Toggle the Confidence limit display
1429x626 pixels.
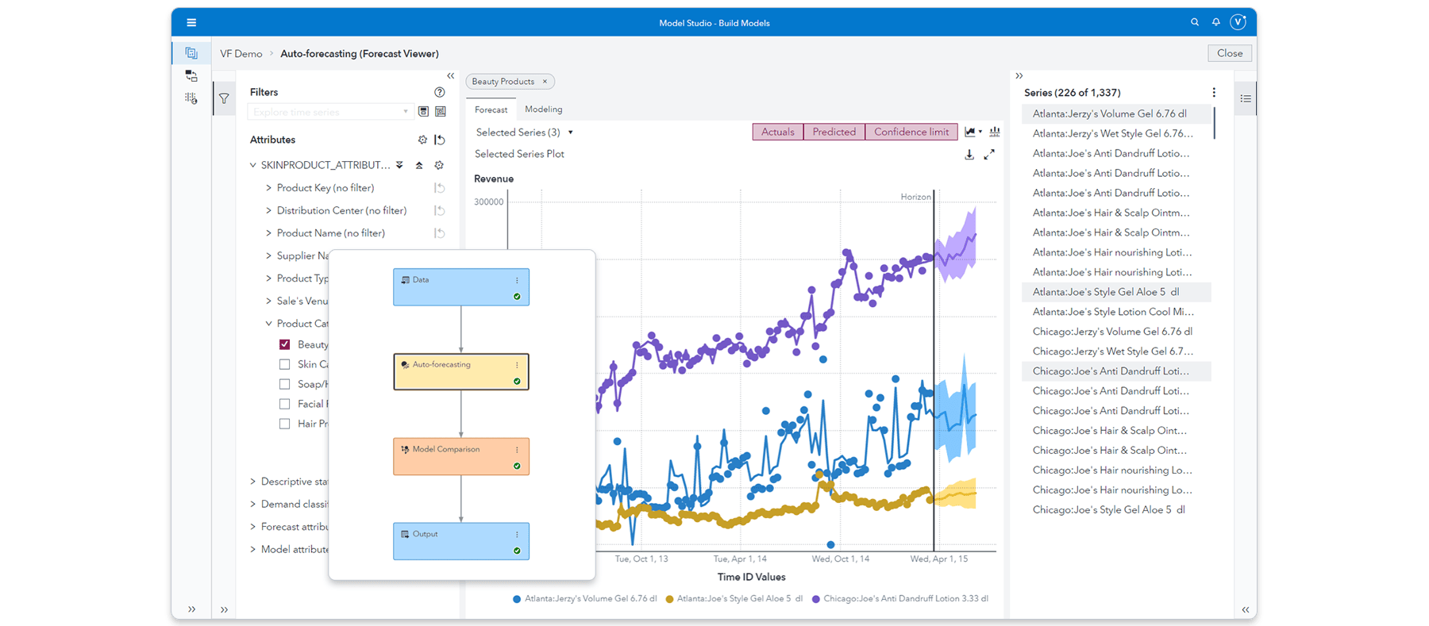click(x=911, y=132)
